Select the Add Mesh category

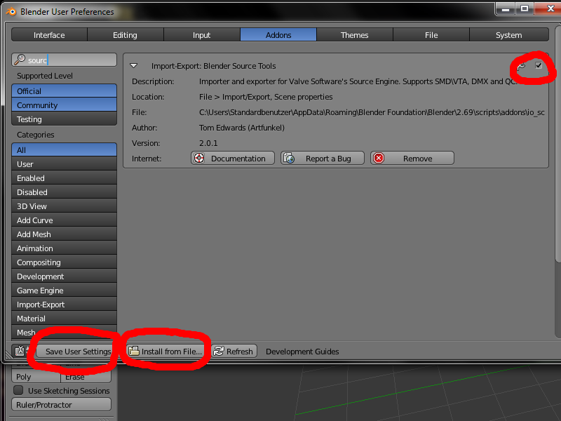(64, 234)
